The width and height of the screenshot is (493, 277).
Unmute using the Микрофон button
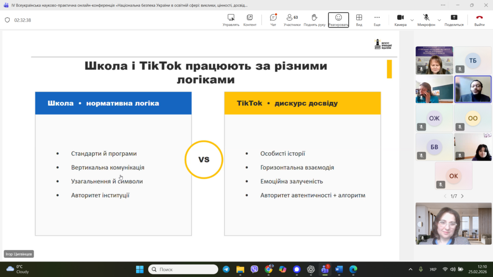426,20
